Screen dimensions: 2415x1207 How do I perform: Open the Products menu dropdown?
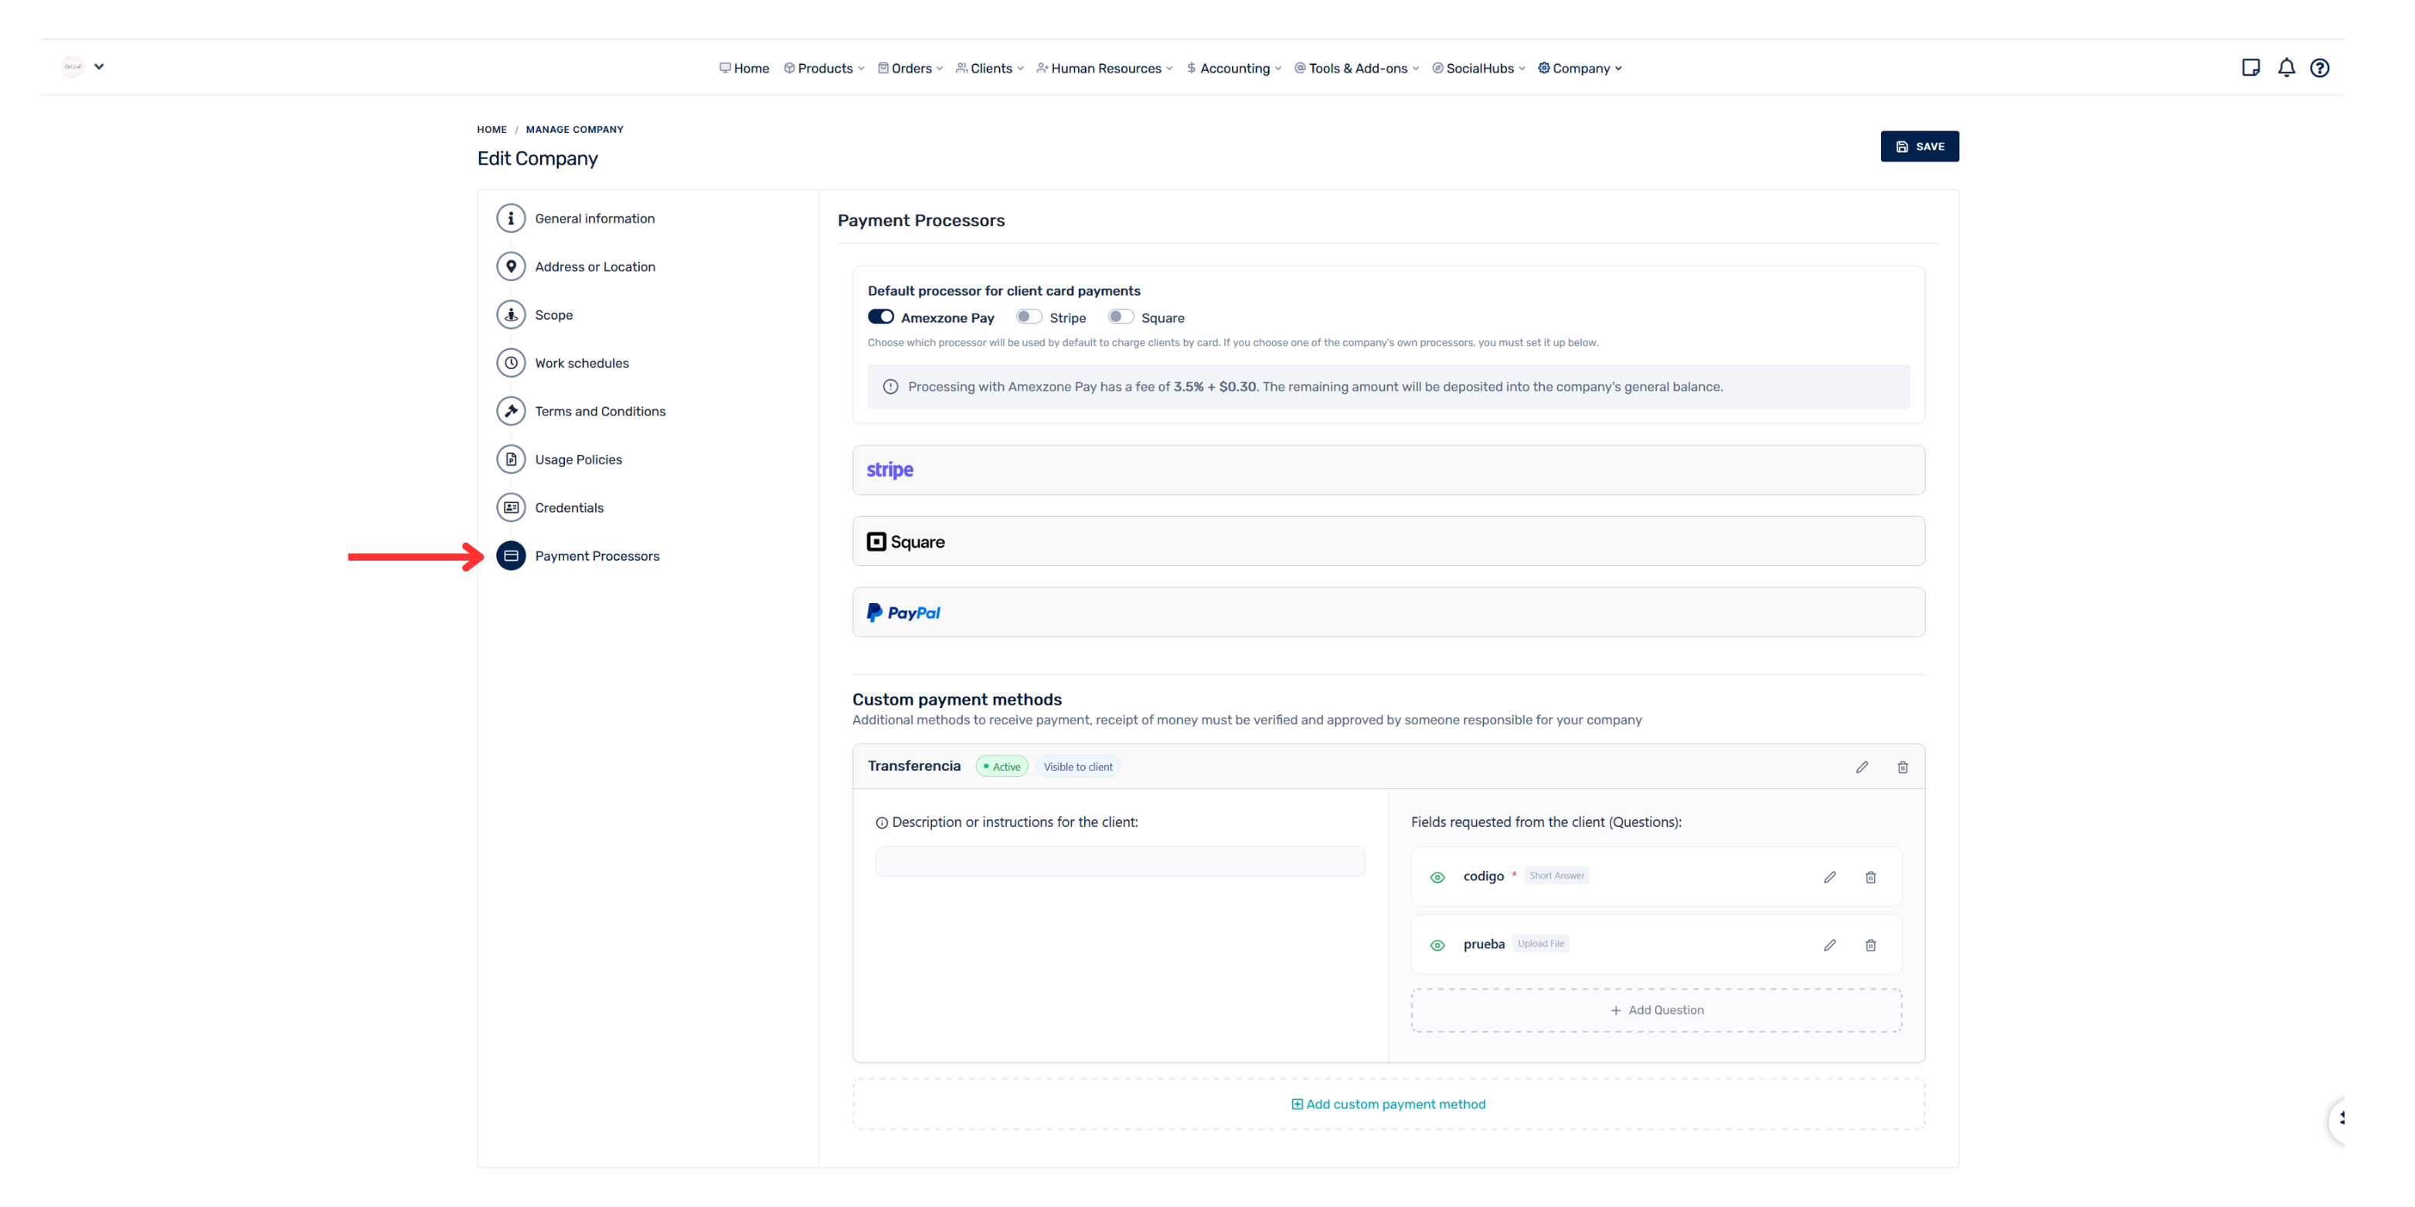(824, 69)
